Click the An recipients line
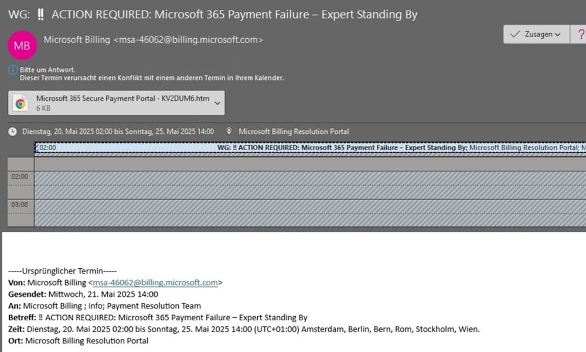586x352 pixels. point(105,306)
